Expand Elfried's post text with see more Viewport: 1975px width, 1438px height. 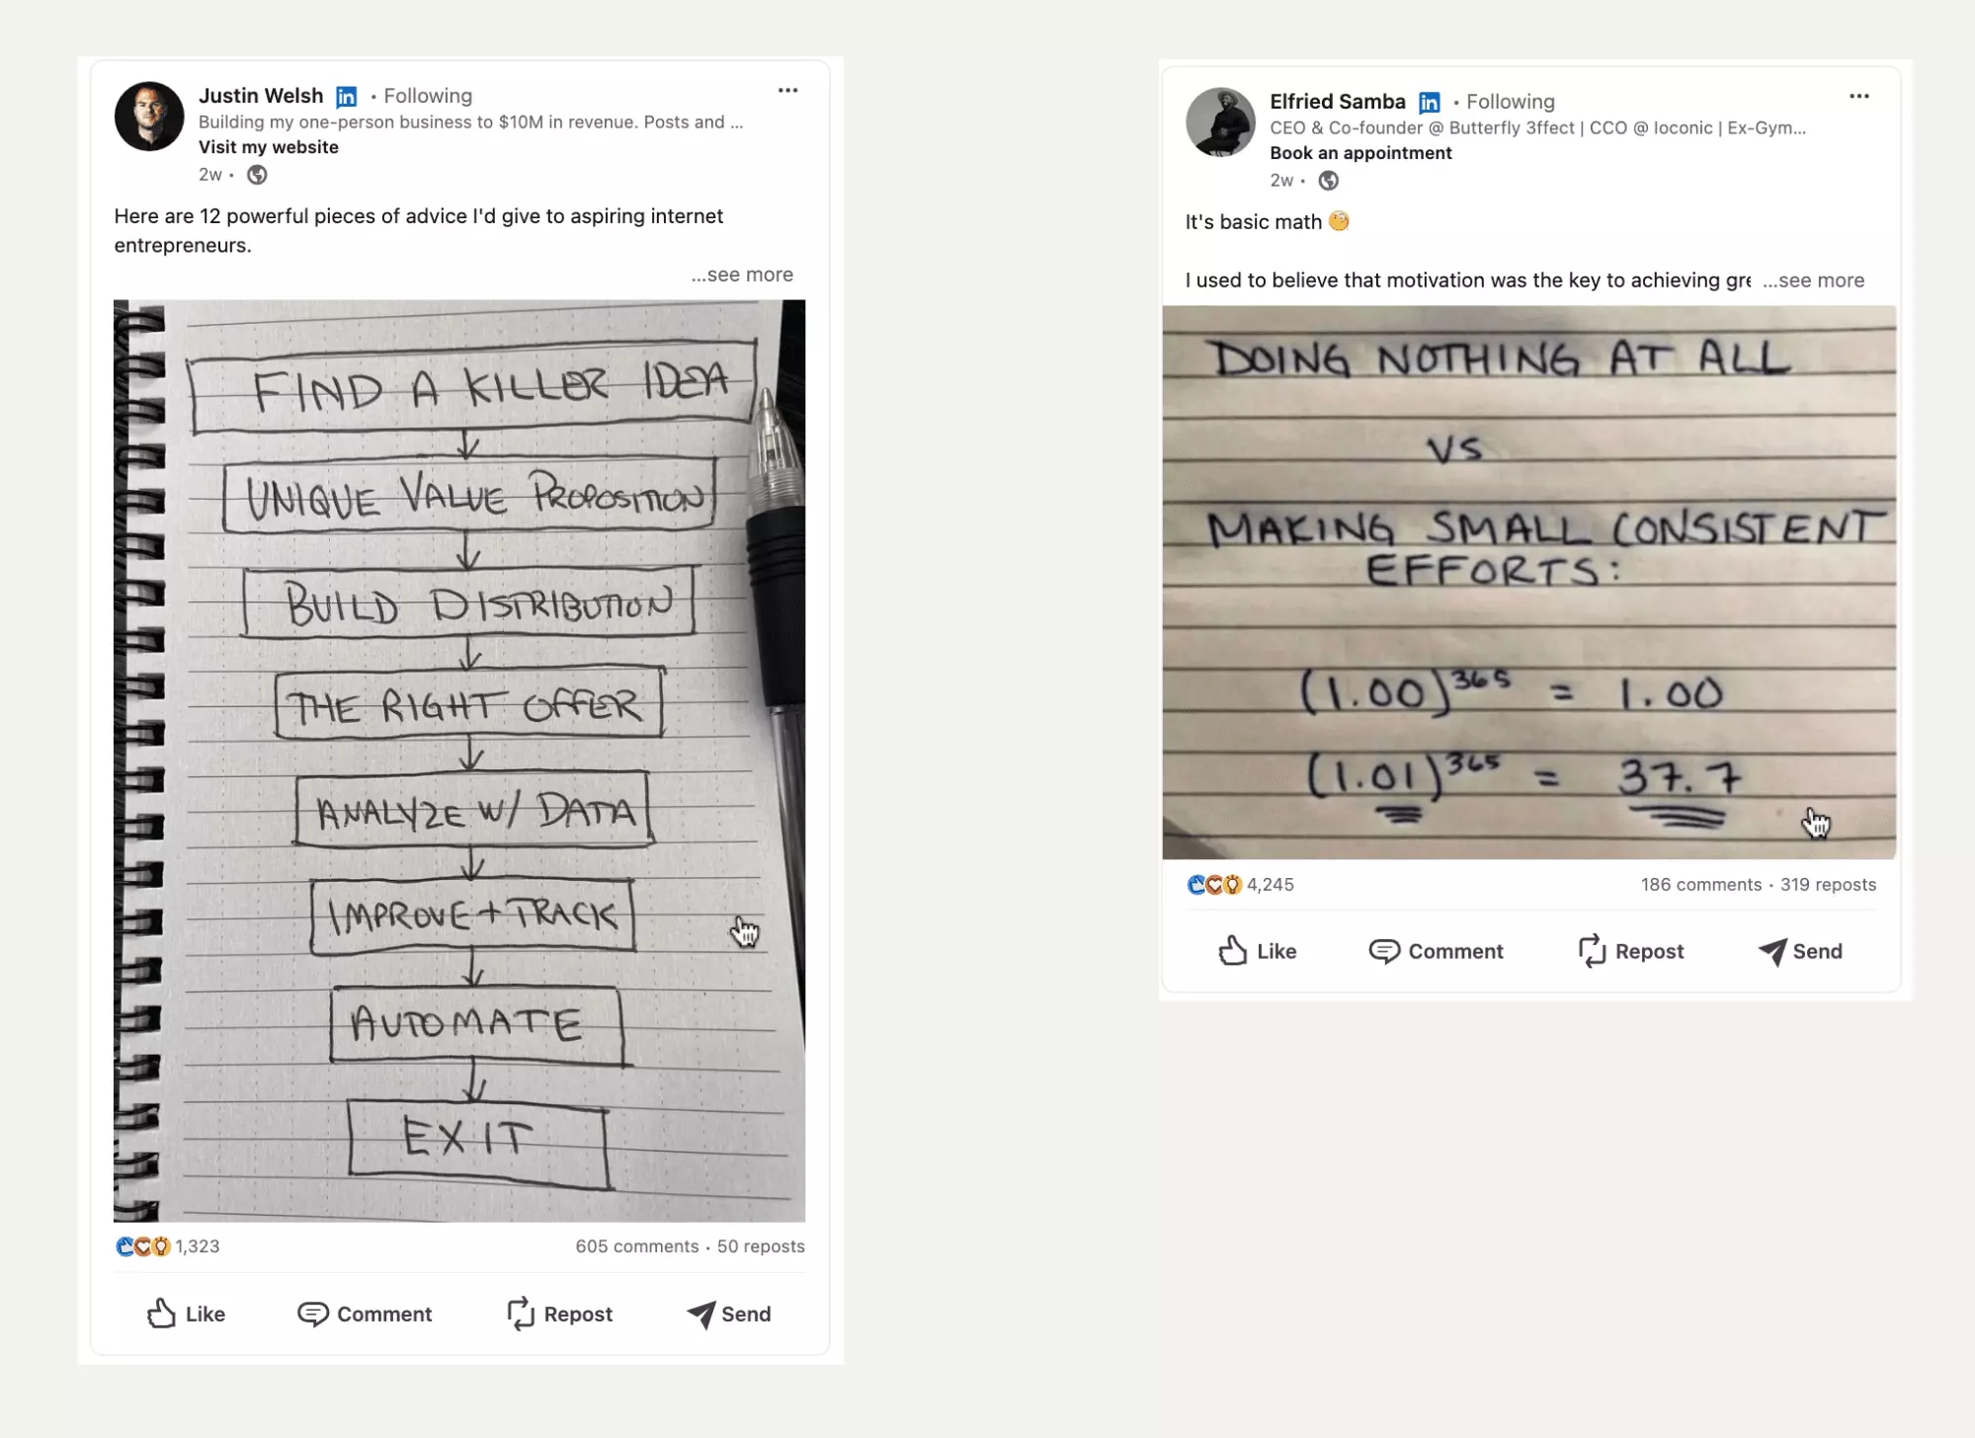click(1813, 280)
